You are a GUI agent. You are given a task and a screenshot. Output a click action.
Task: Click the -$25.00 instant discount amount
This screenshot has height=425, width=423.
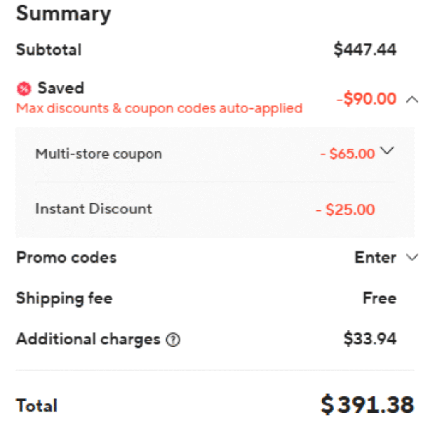tap(345, 210)
